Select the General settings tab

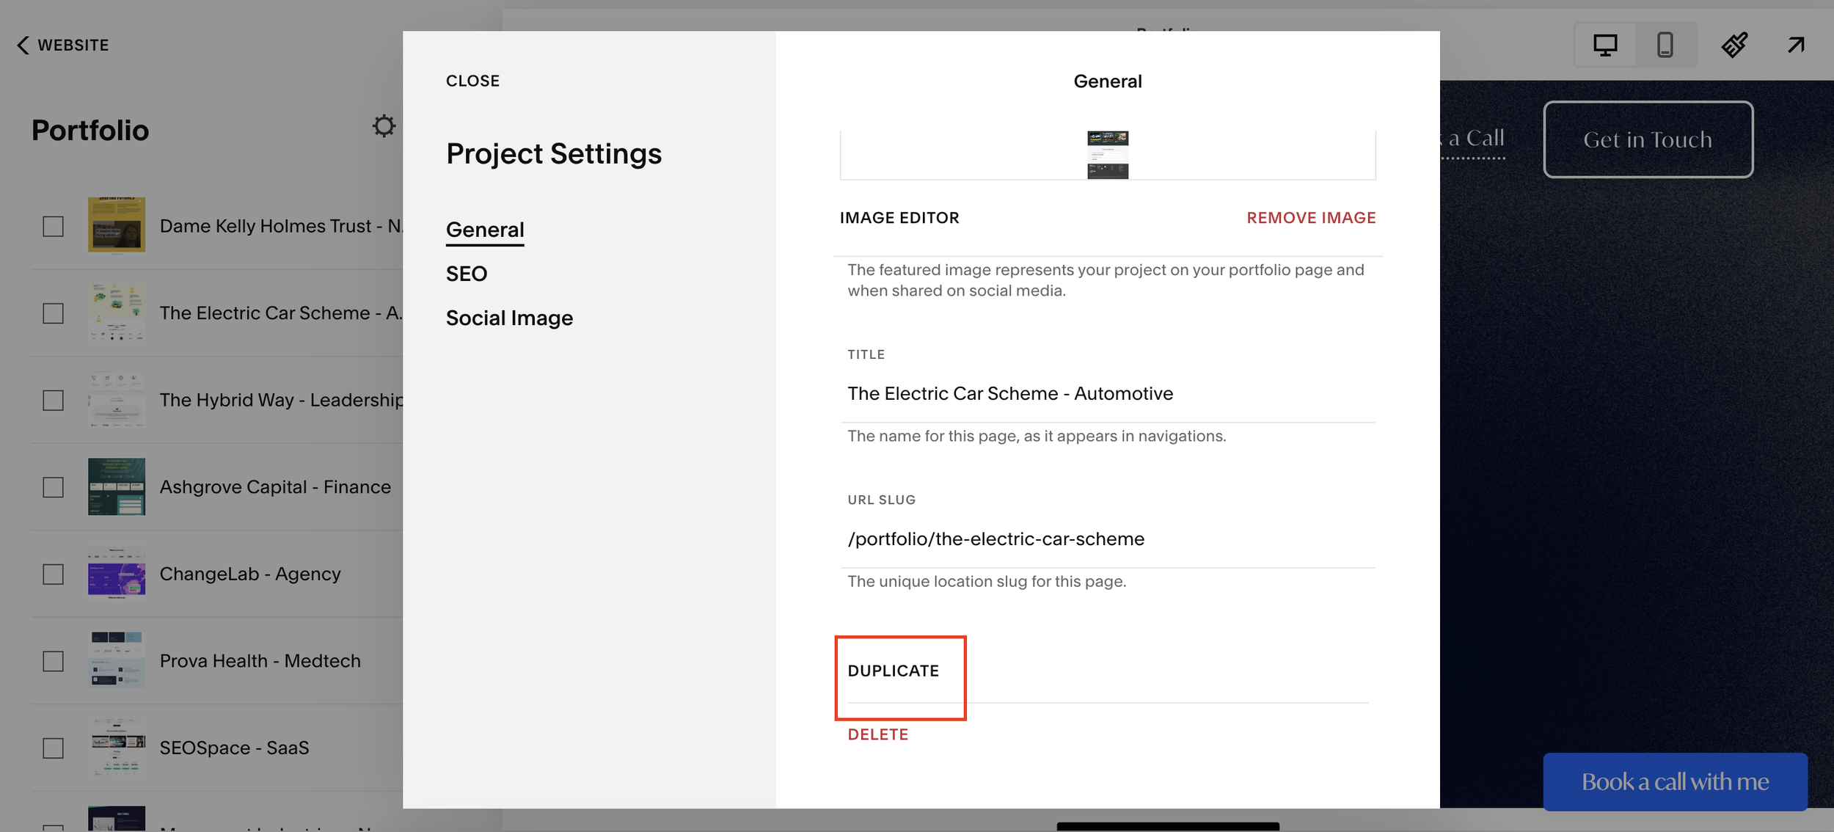click(x=485, y=230)
